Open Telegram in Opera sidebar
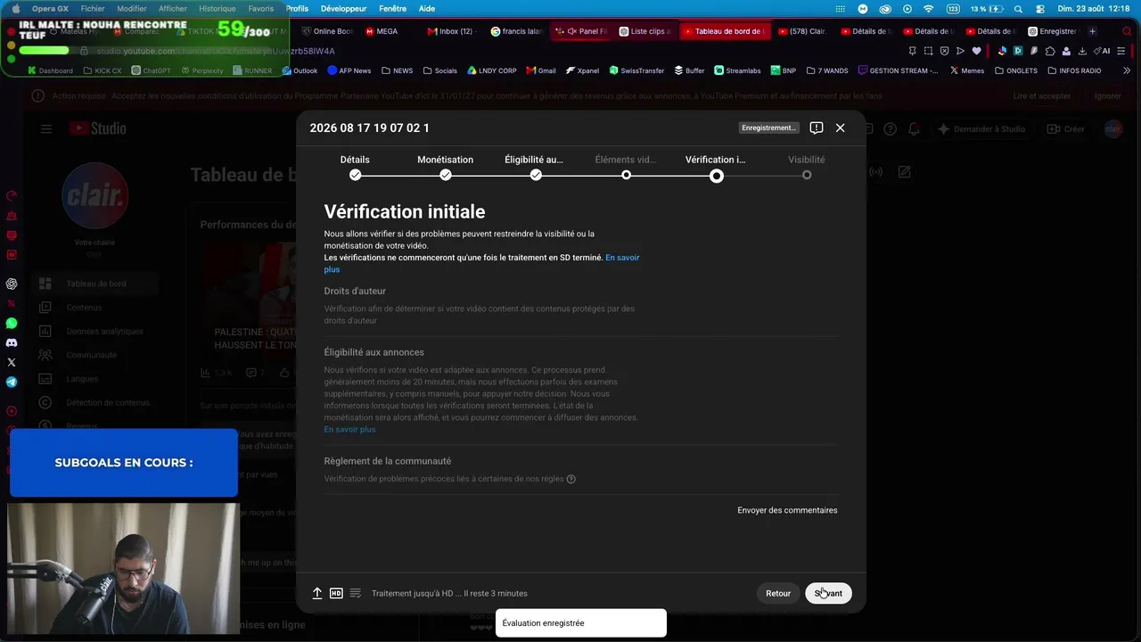 [x=12, y=382]
